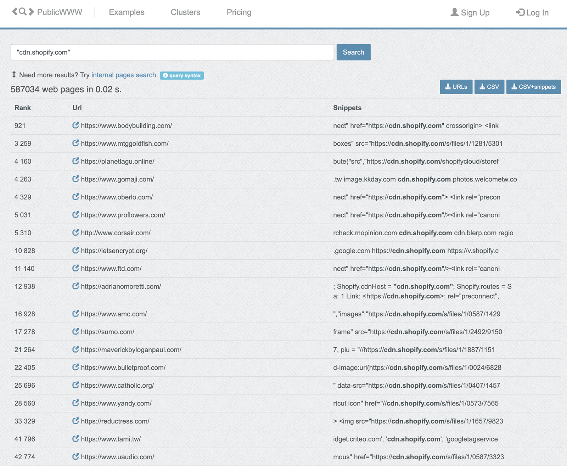
Task: Download results as URLs
Action: [456, 87]
